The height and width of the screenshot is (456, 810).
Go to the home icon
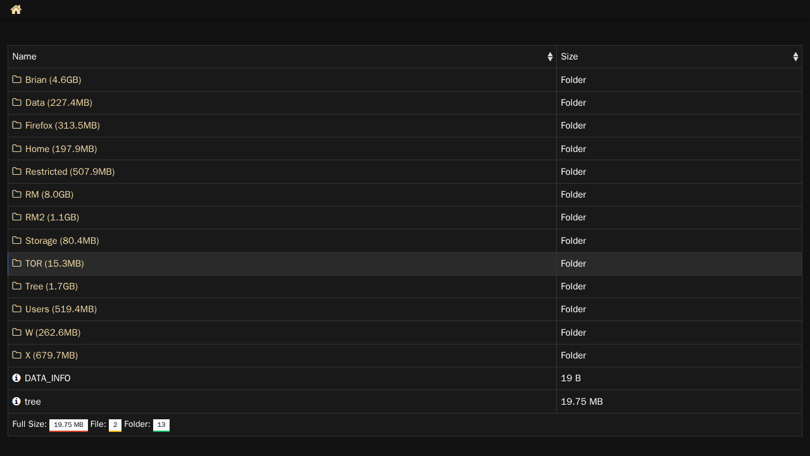[x=16, y=9]
